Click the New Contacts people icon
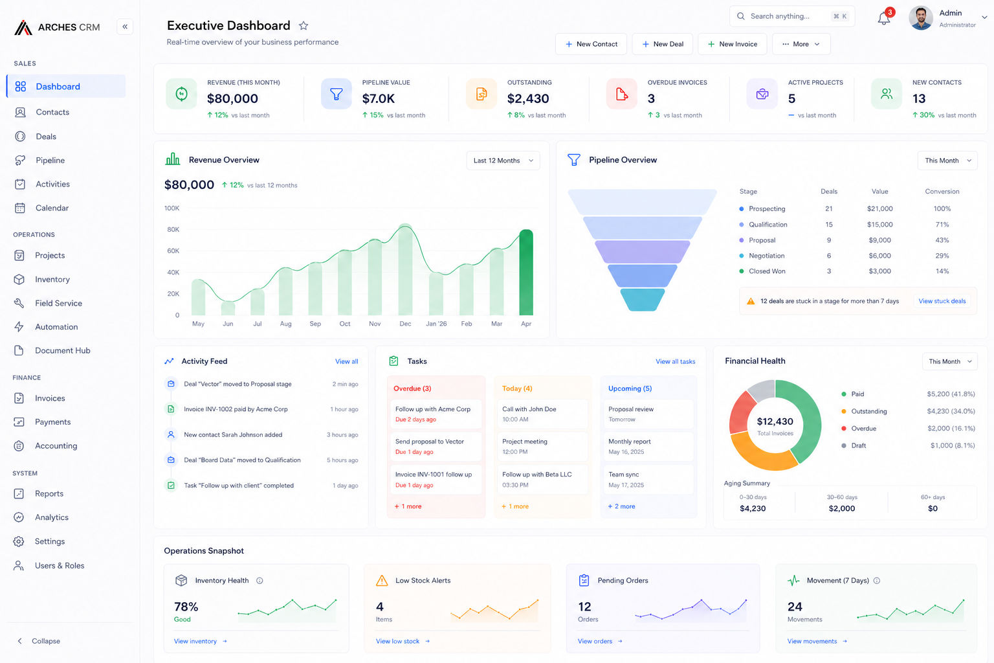Viewport: 994px width, 663px height. [x=887, y=94]
